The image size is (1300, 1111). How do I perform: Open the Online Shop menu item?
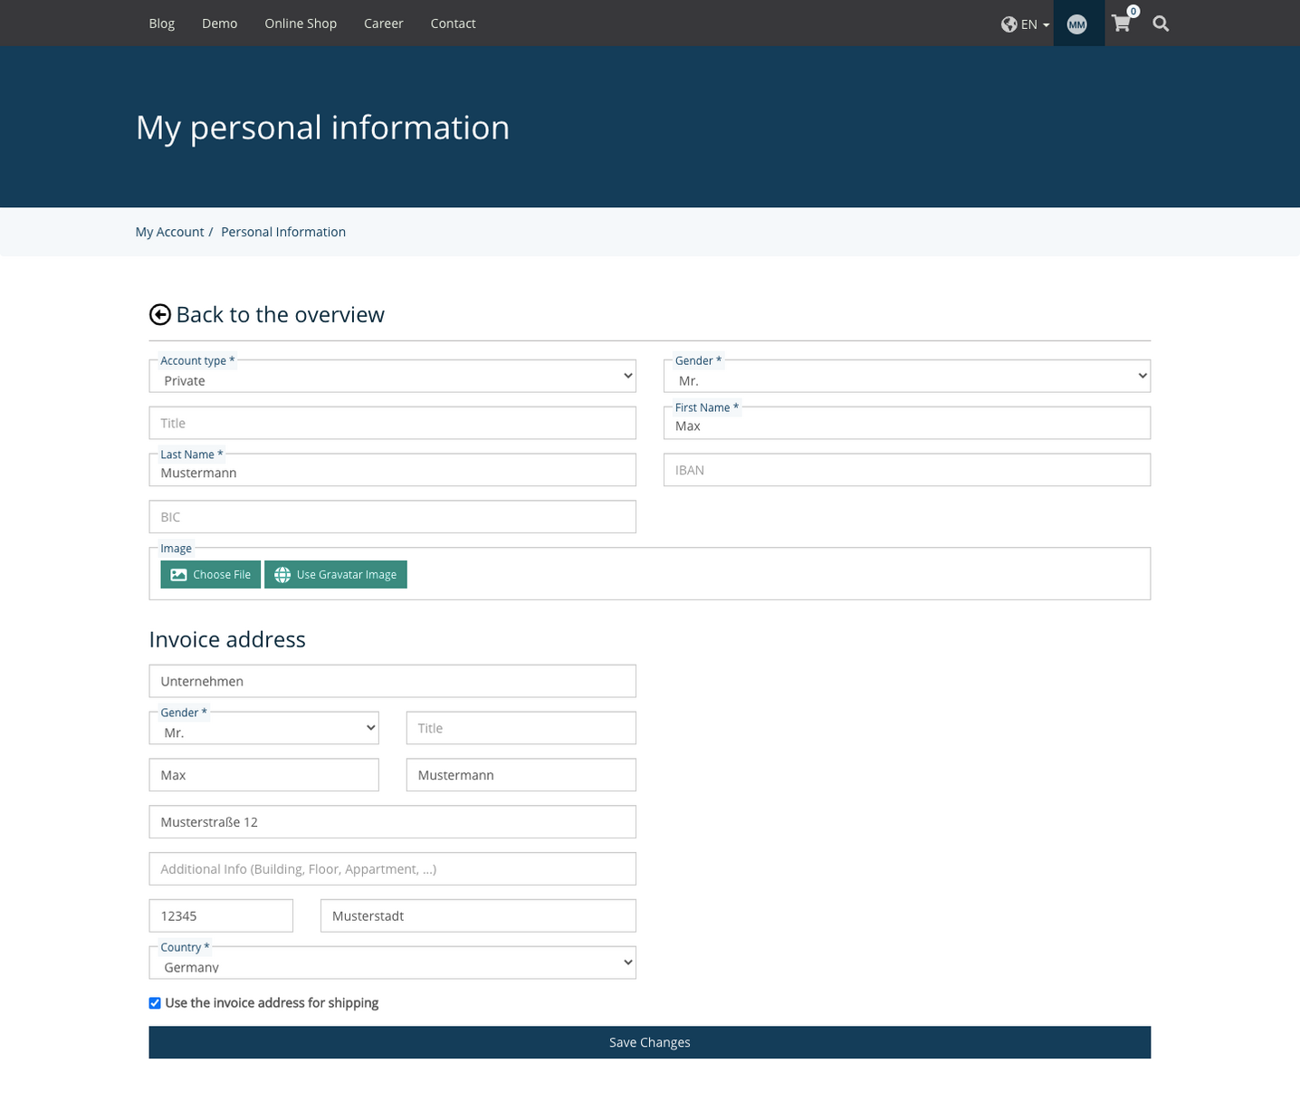tap(300, 24)
